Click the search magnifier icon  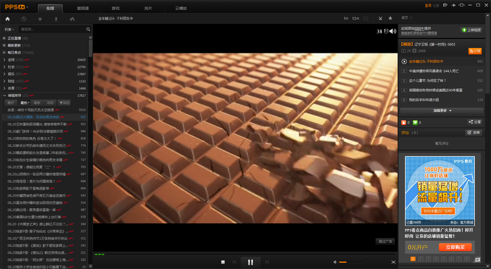point(88,29)
